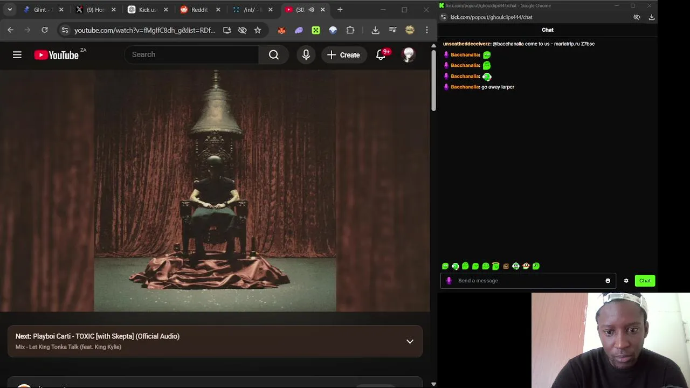The height and width of the screenshot is (388, 690).
Task: Close the Glint tab
Action: pos(61,10)
